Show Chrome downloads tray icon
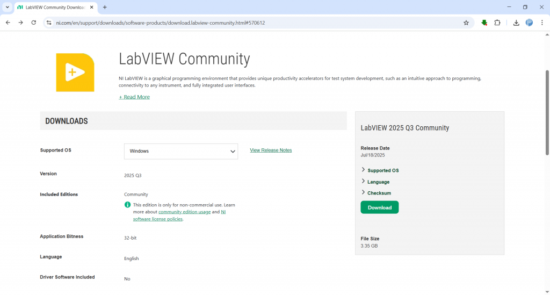The height and width of the screenshot is (295, 550). pos(516,23)
